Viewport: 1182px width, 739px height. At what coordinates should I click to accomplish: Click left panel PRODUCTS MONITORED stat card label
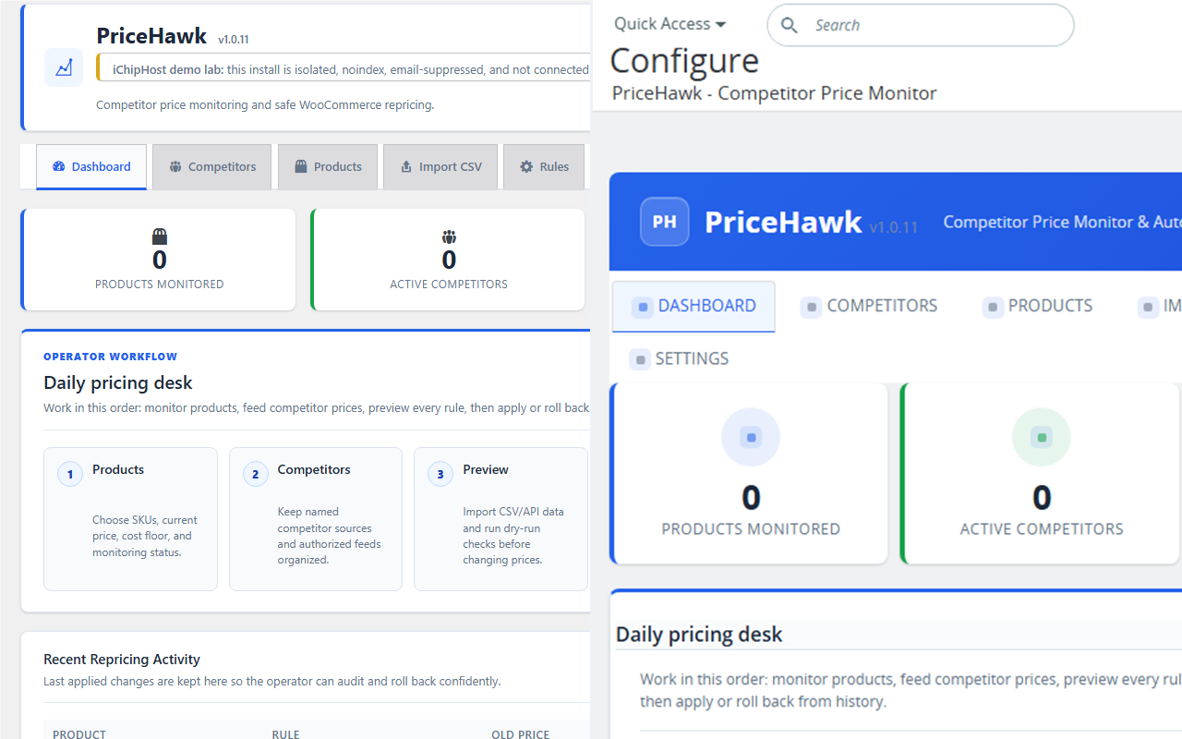click(160, 285)
